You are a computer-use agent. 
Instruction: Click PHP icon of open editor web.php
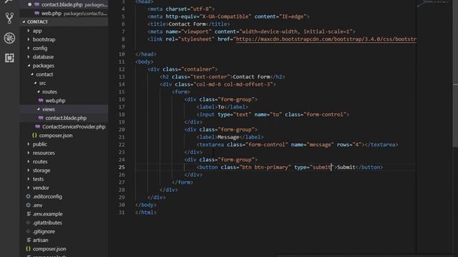pyautogui.click(x=36, y=14)
